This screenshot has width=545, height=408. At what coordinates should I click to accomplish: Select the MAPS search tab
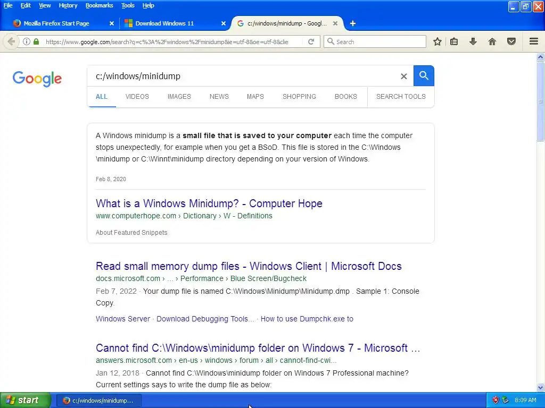(x=255, y=97)
